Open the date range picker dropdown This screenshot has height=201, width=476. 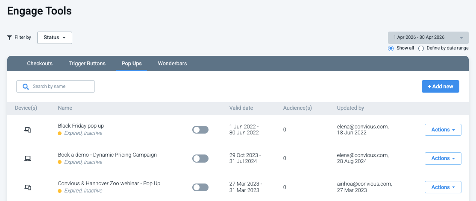point(428,38)
